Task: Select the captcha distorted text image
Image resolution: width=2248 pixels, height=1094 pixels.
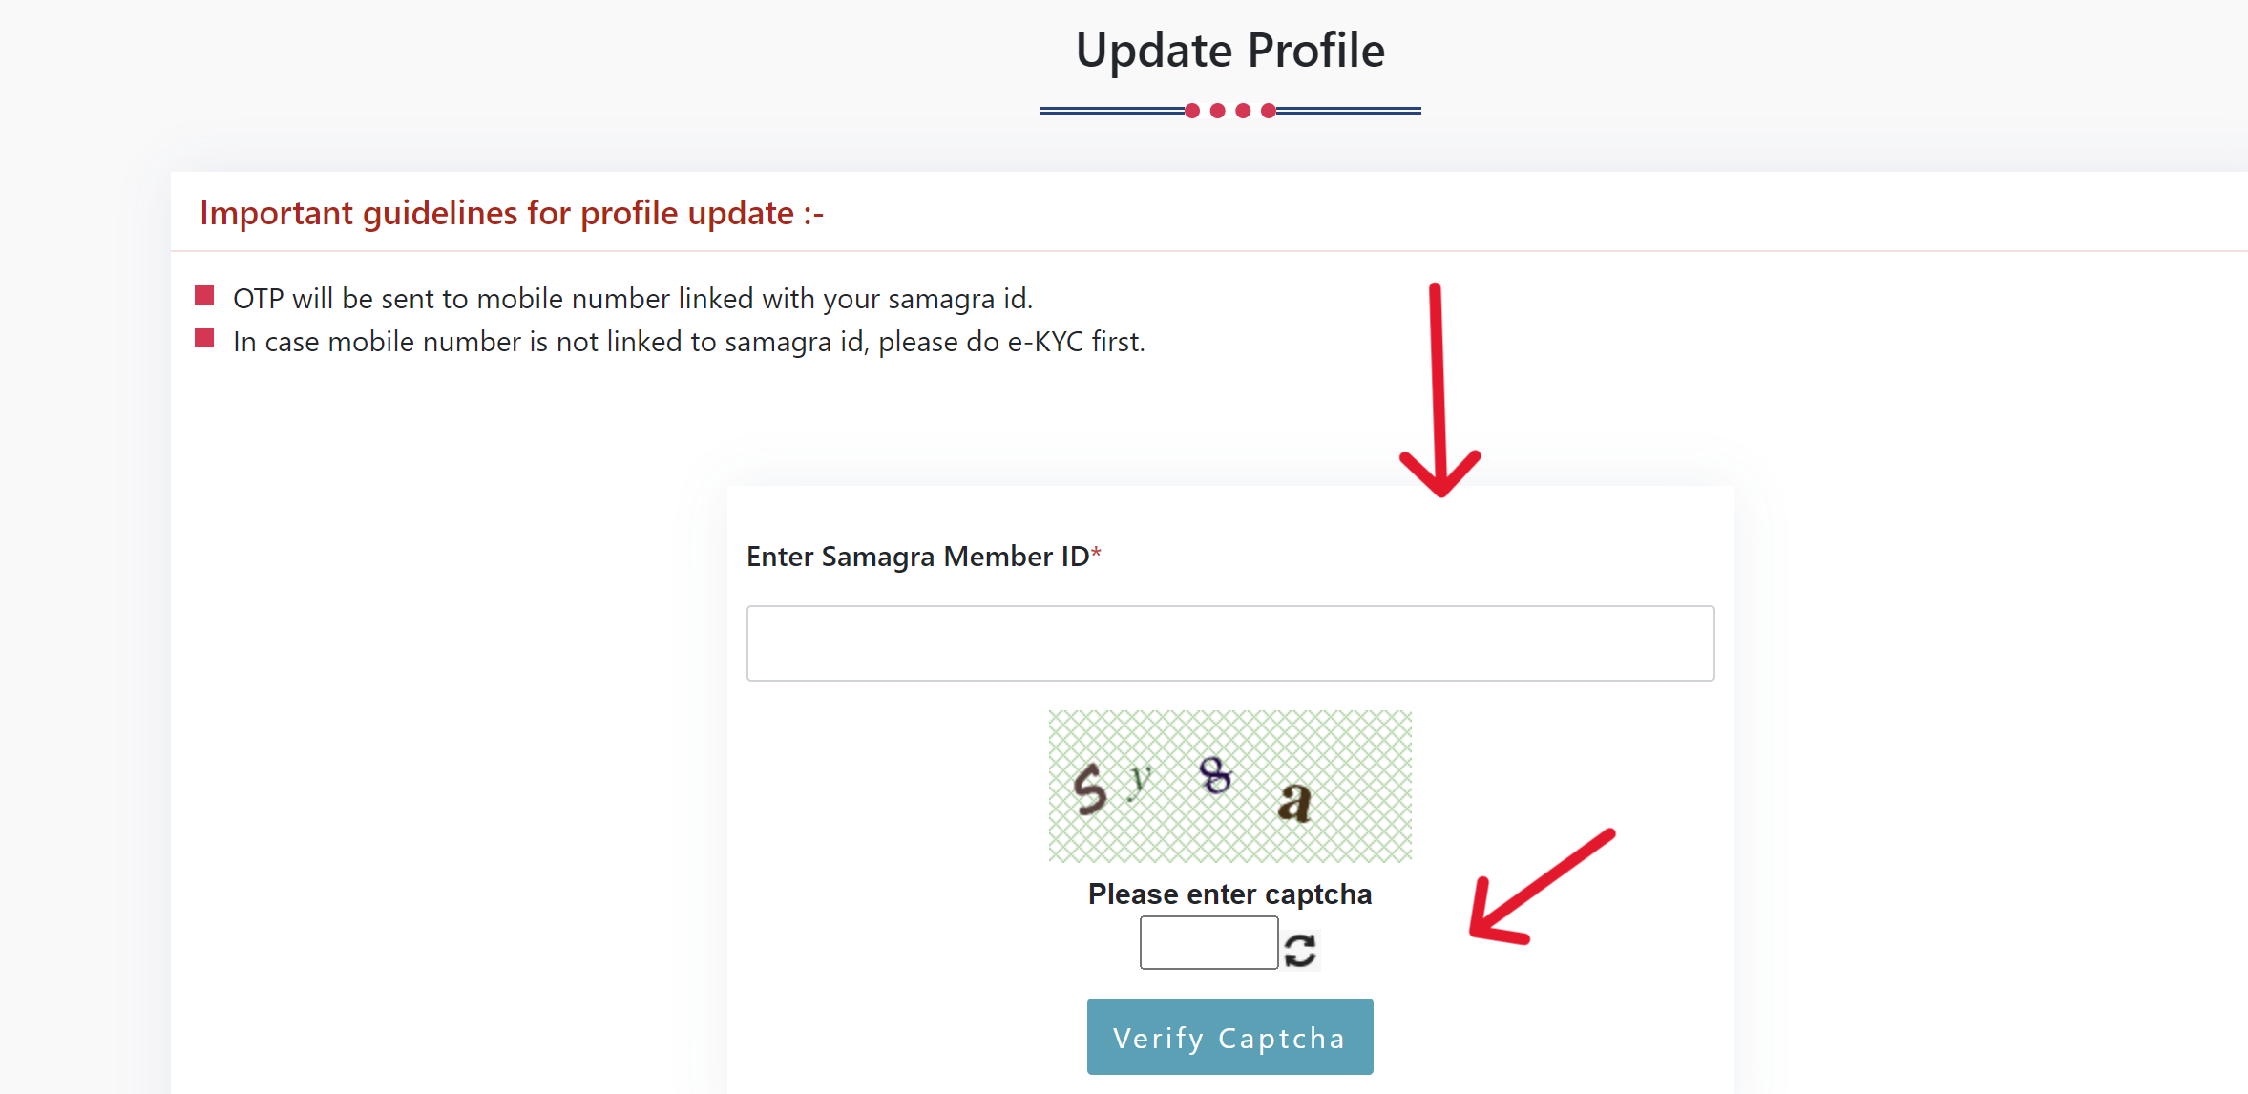Action: [1229, 786]
